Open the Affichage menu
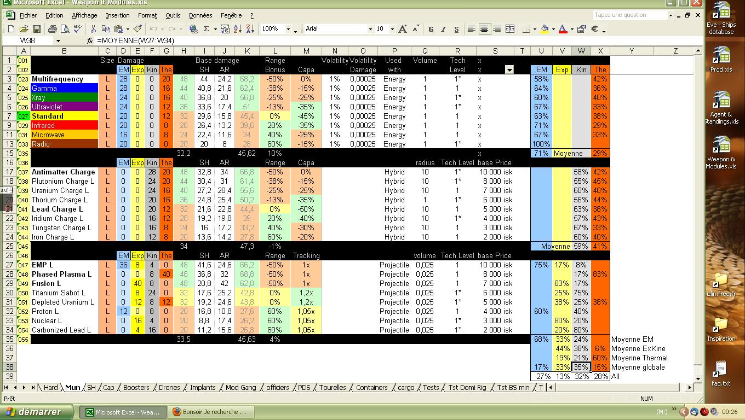This screenshot has height=420, width=745. pos(84,15)
